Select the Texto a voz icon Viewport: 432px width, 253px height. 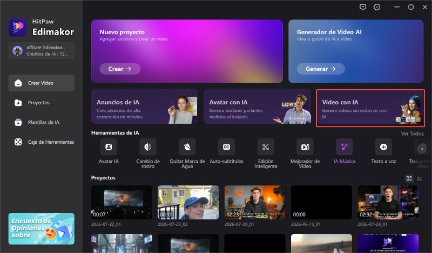[383, 147]
